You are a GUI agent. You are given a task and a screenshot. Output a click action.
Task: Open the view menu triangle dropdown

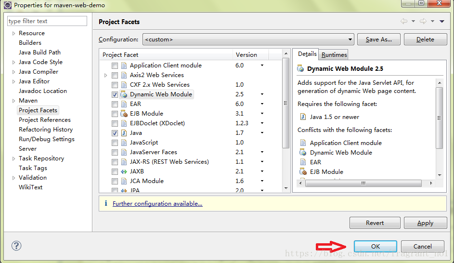click(442, 21)
